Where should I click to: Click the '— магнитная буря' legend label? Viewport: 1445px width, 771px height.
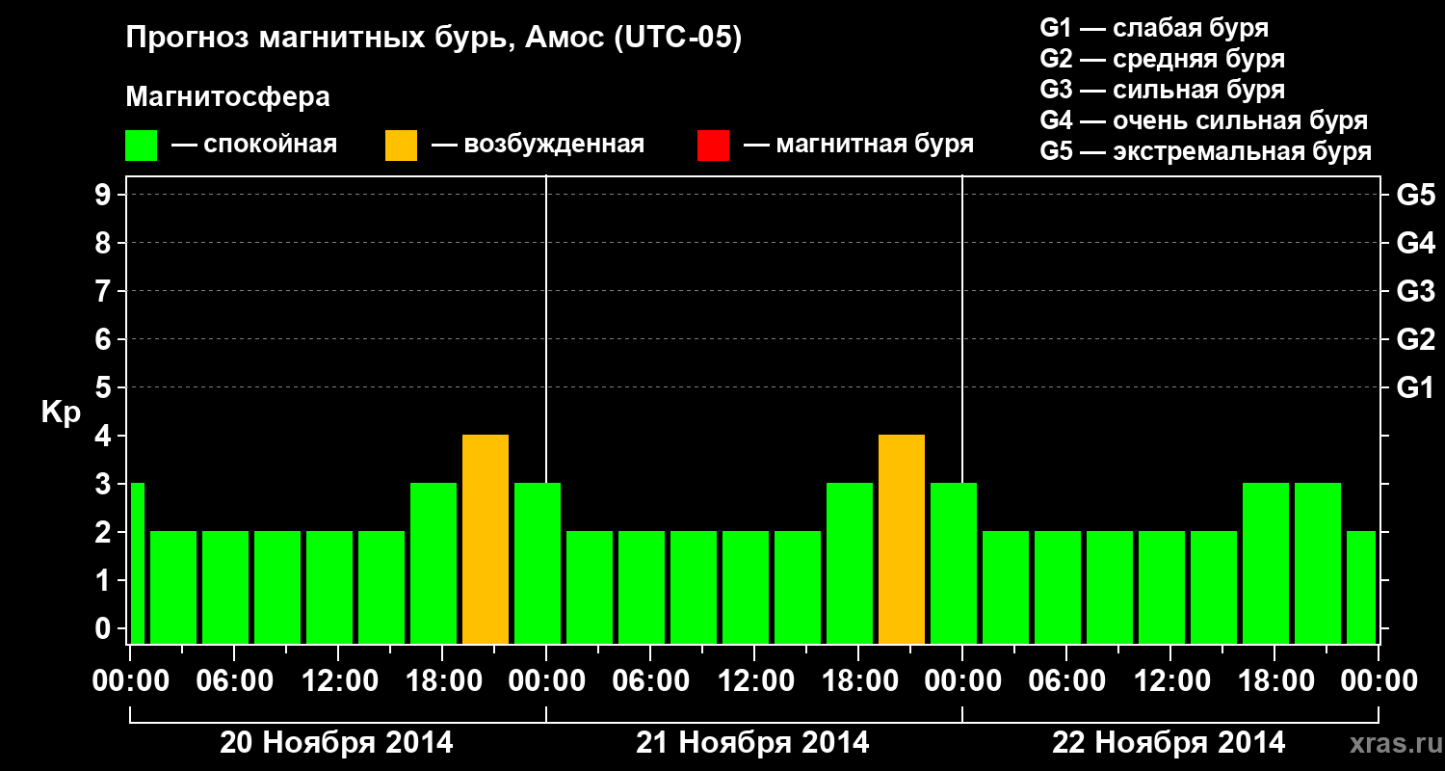pyautogui.click(x=858, y=145)
